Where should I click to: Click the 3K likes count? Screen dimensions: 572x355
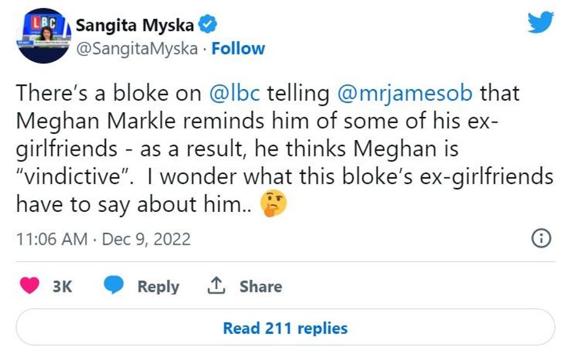(62, 287)
